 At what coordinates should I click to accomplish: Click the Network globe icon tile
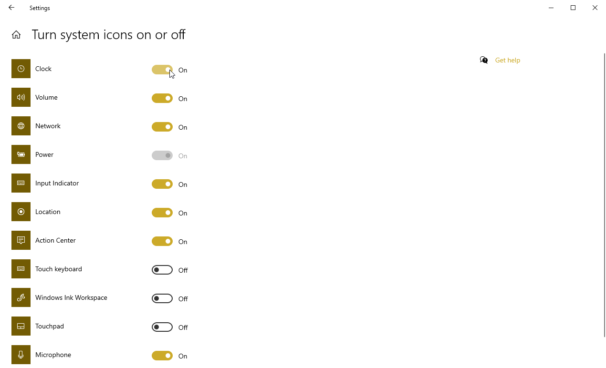pos(21,126)
